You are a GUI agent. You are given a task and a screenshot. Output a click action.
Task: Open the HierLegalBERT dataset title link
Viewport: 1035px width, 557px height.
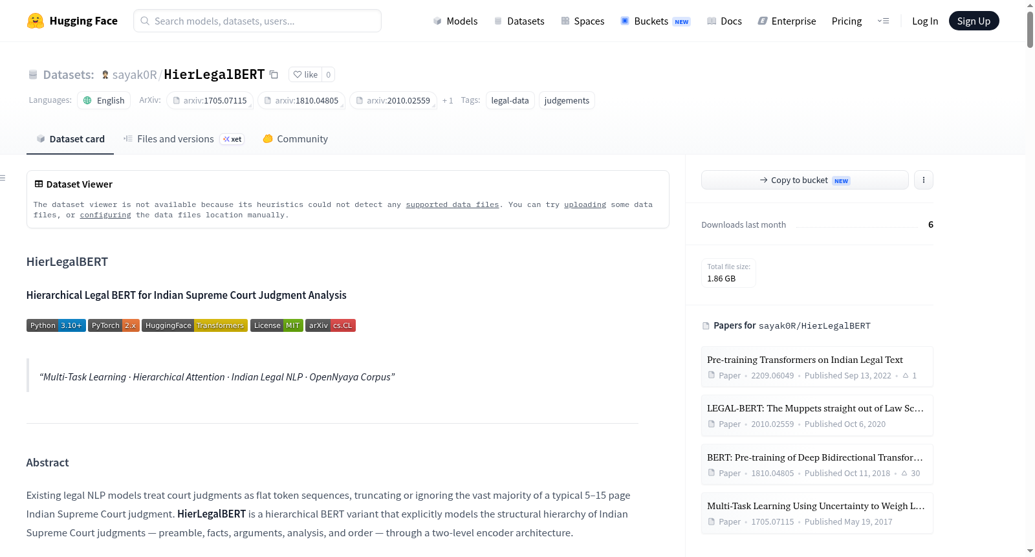click(x=214, y=74)
